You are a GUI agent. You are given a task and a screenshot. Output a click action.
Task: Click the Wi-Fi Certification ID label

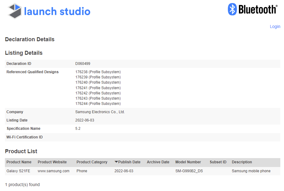tap(25, 137)
